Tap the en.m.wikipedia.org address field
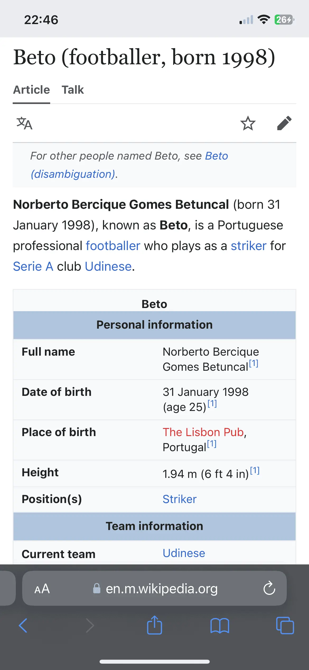The height and width of the screenshot is (670, 309). 161,588
